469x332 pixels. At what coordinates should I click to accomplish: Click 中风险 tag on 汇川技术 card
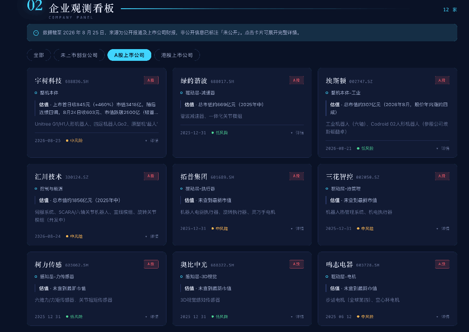tap(74, 236)
